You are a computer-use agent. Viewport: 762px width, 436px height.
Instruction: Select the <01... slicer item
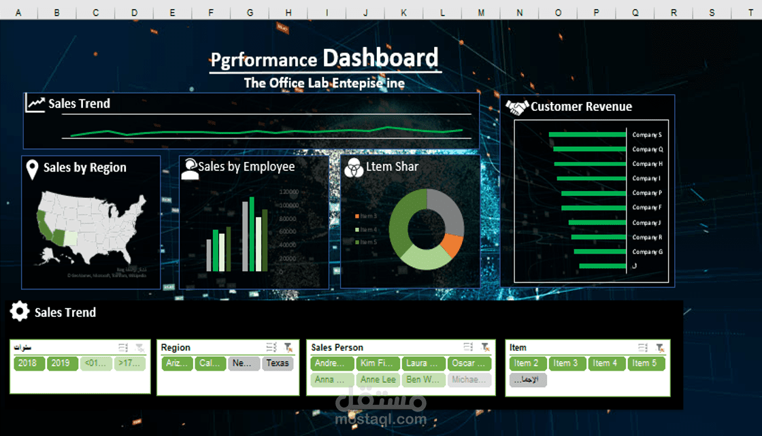coord(95,364)
